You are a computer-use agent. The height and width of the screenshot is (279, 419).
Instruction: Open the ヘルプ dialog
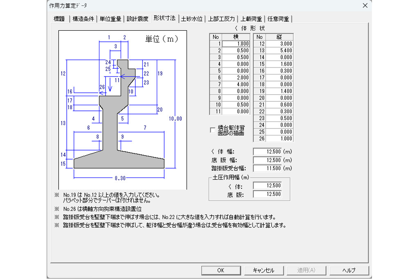(x=349, y=270)
